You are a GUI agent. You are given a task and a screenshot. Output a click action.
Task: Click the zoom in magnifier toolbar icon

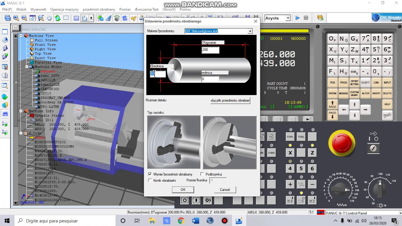pos(16,18)
